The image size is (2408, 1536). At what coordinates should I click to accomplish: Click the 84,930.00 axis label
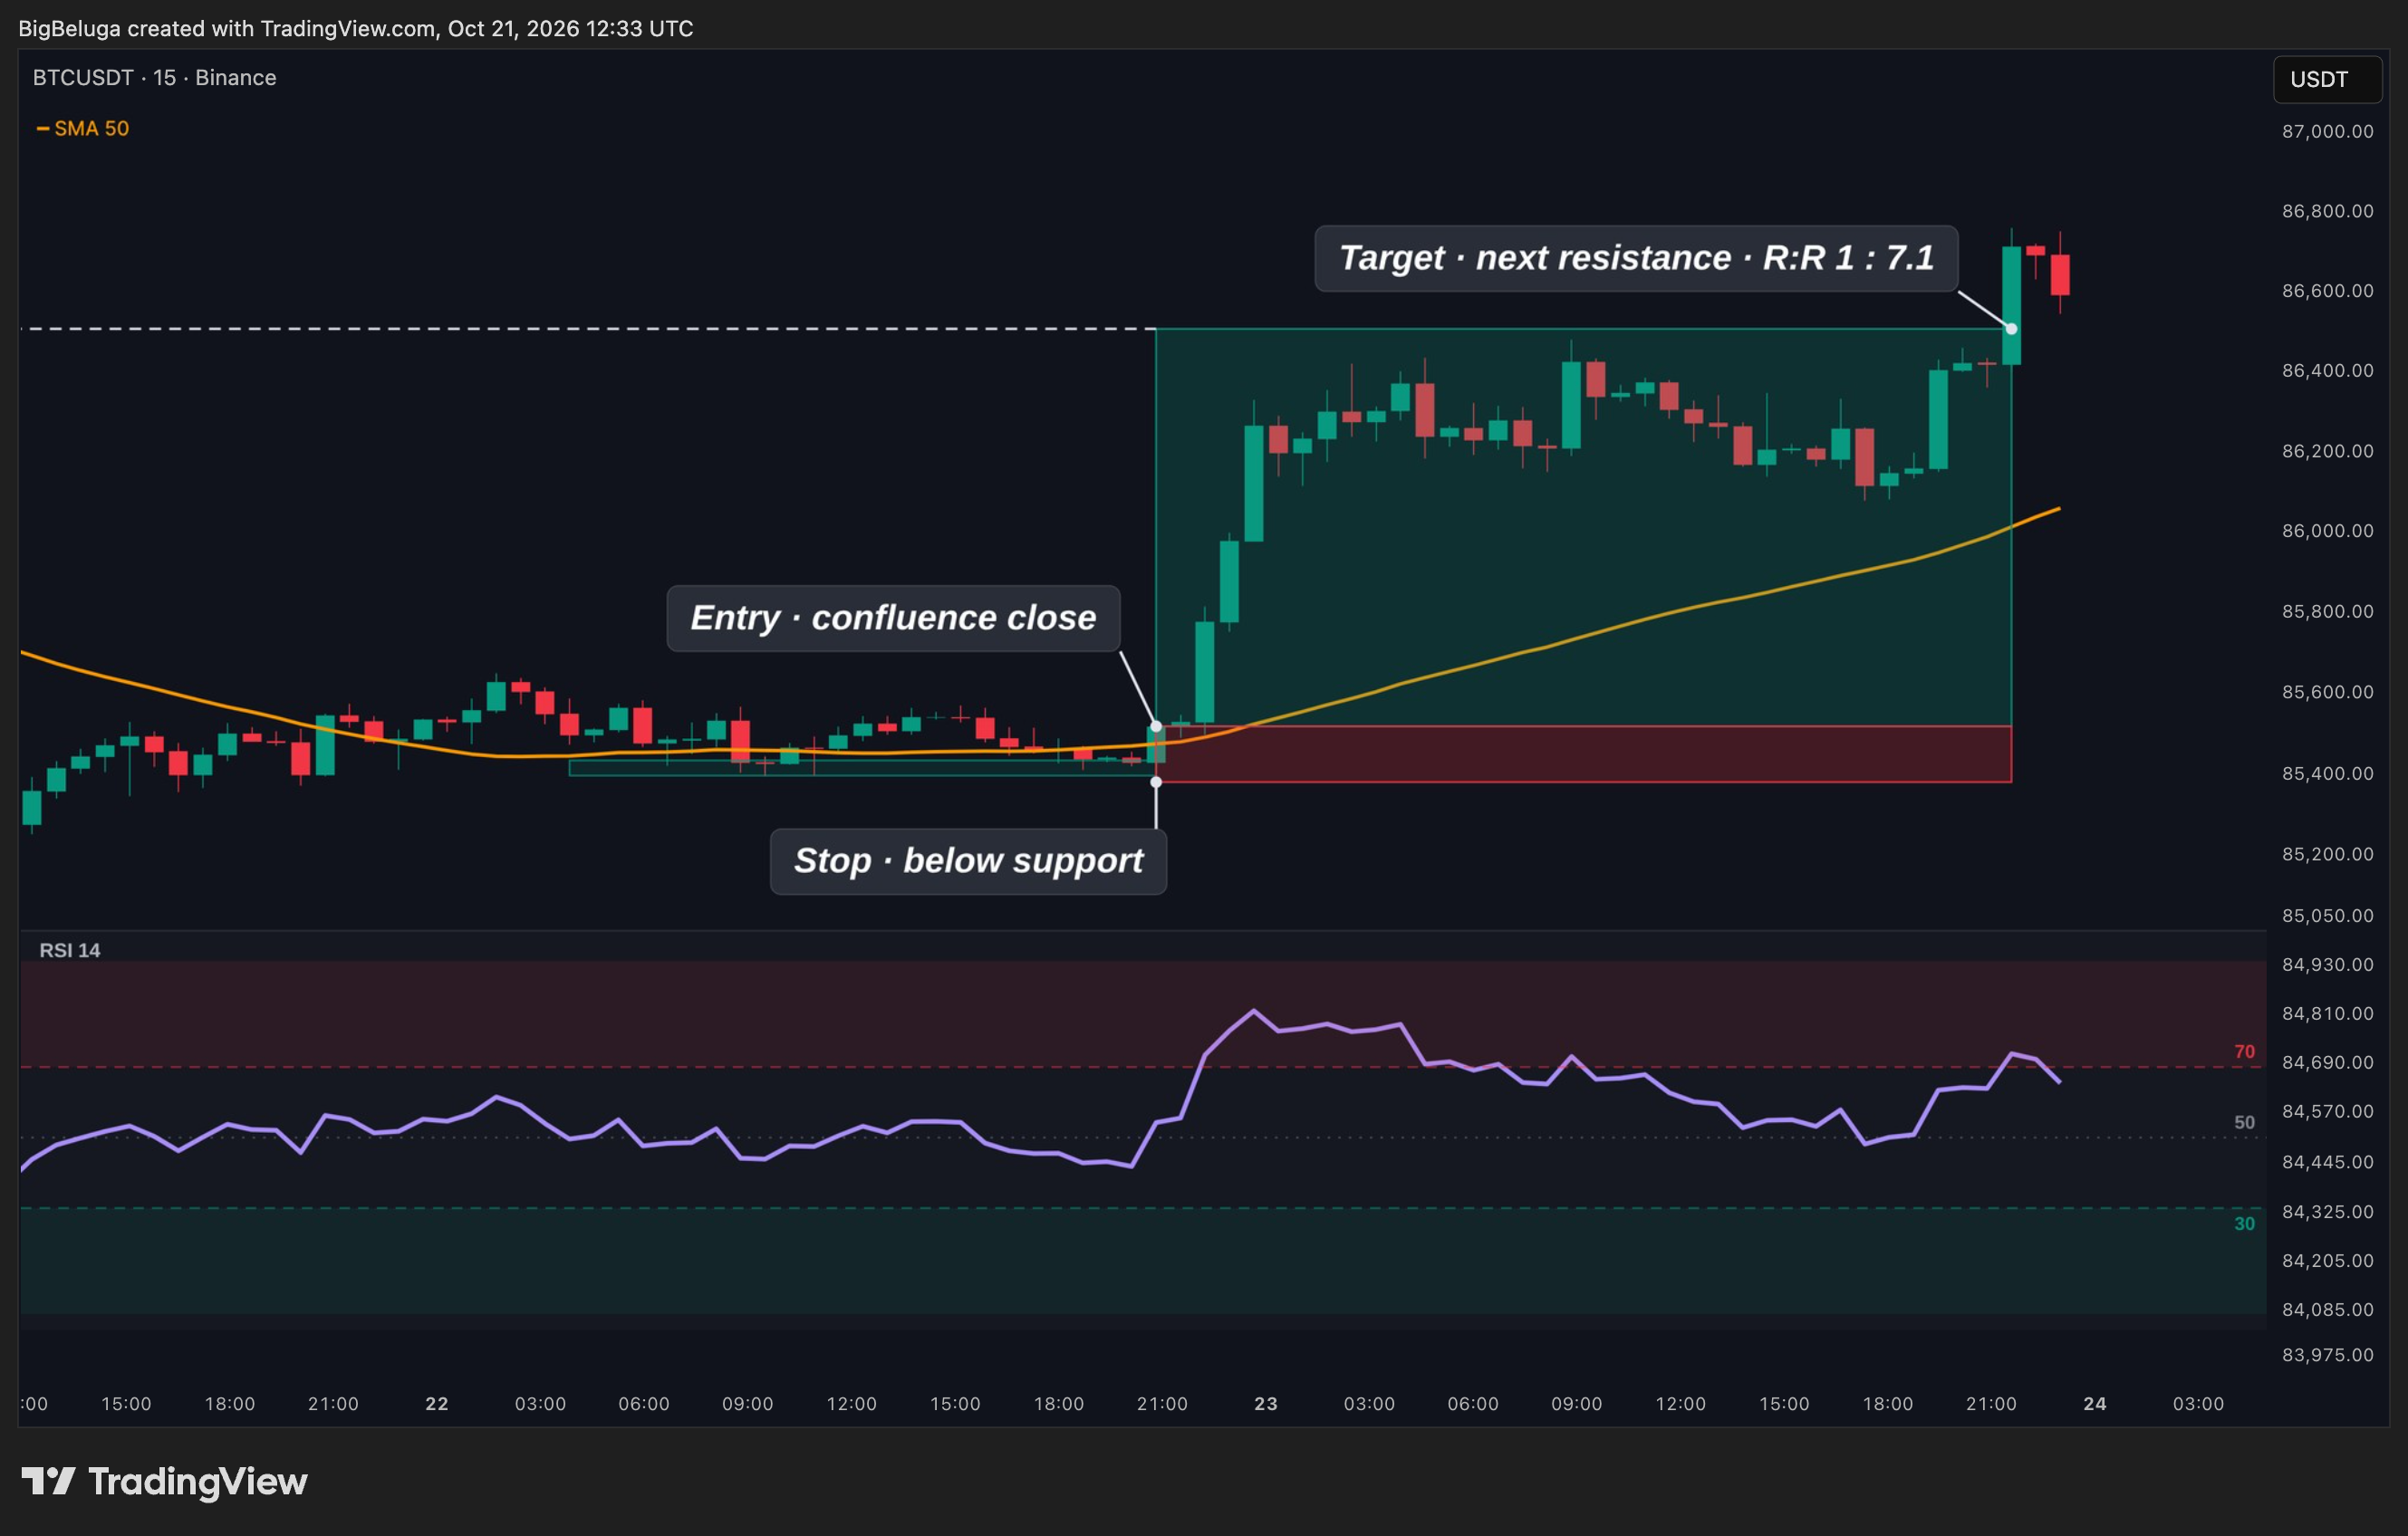click(x=2327, y=965)
